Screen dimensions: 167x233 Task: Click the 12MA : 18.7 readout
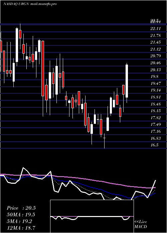point(21,228)
